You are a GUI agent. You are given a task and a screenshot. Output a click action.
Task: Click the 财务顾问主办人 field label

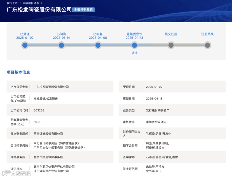[132, 134]
